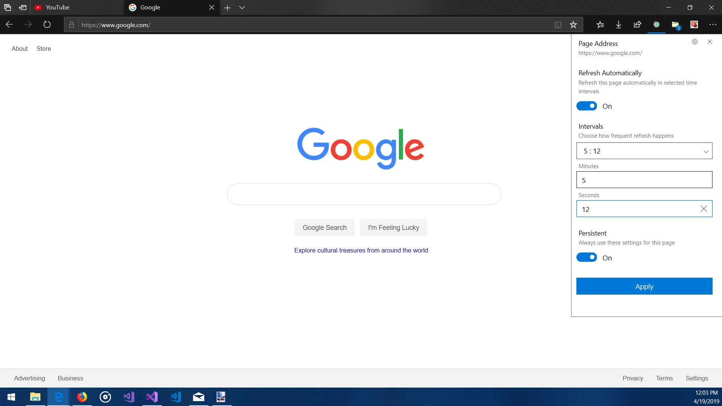The height and width of the screenshot is (406, 722).
Task: Click the Microsoft Edge taskbar icon
Action: (x=59, y=397)
